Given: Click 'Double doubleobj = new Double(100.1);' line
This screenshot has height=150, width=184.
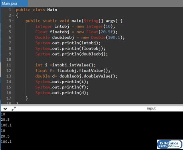Looking at the screenshot, I should click(x=80, y=38).
